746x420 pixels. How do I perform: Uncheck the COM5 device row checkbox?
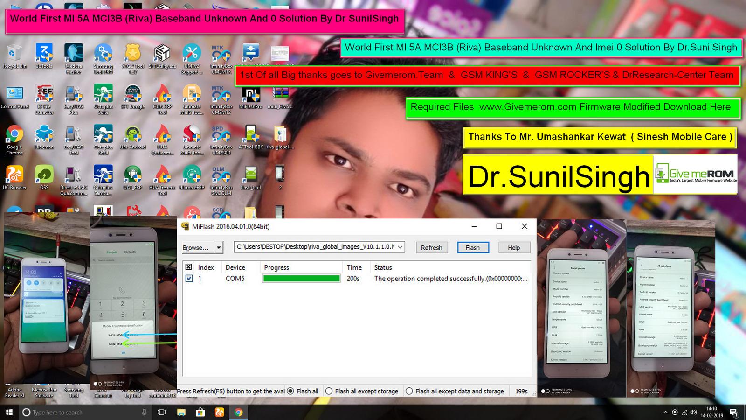(188, 278)
